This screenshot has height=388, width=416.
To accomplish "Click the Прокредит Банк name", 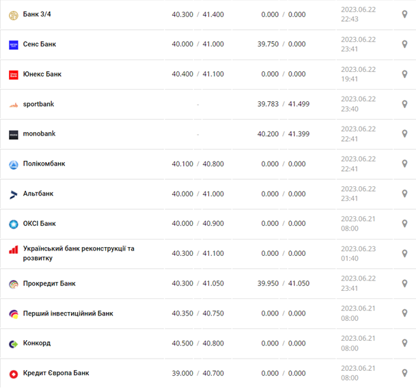I will pos(49,283).
